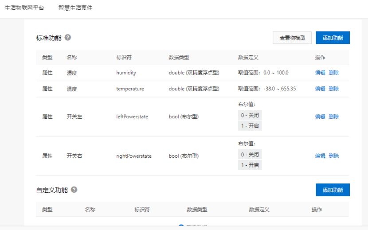Edit the humidity property row

[x=320, y=73]
